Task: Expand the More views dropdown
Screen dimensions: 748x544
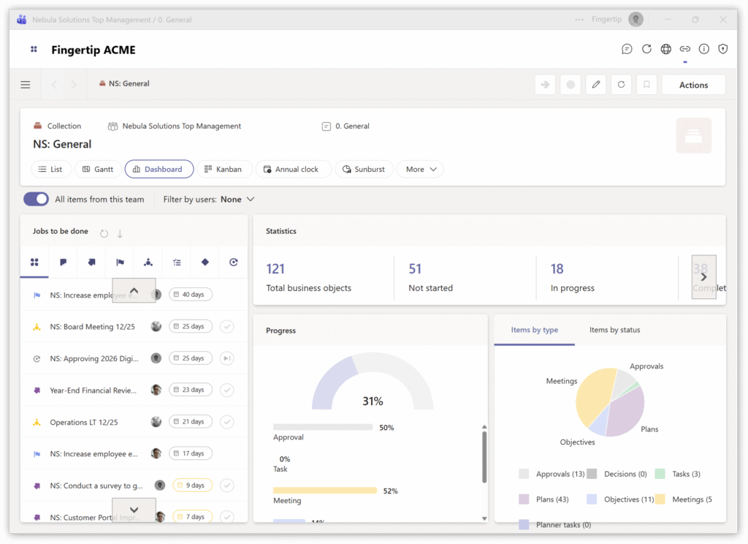Action: [421, 169]
